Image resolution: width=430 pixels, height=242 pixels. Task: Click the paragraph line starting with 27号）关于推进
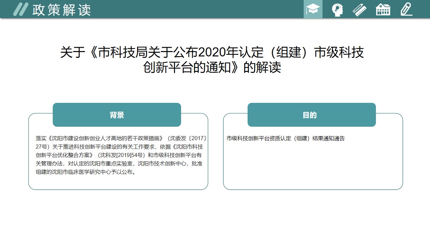tap(119, 147)
